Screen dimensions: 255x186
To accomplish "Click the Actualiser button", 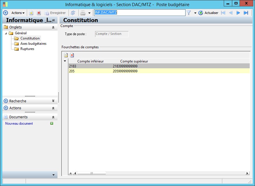I will (208, 13).
